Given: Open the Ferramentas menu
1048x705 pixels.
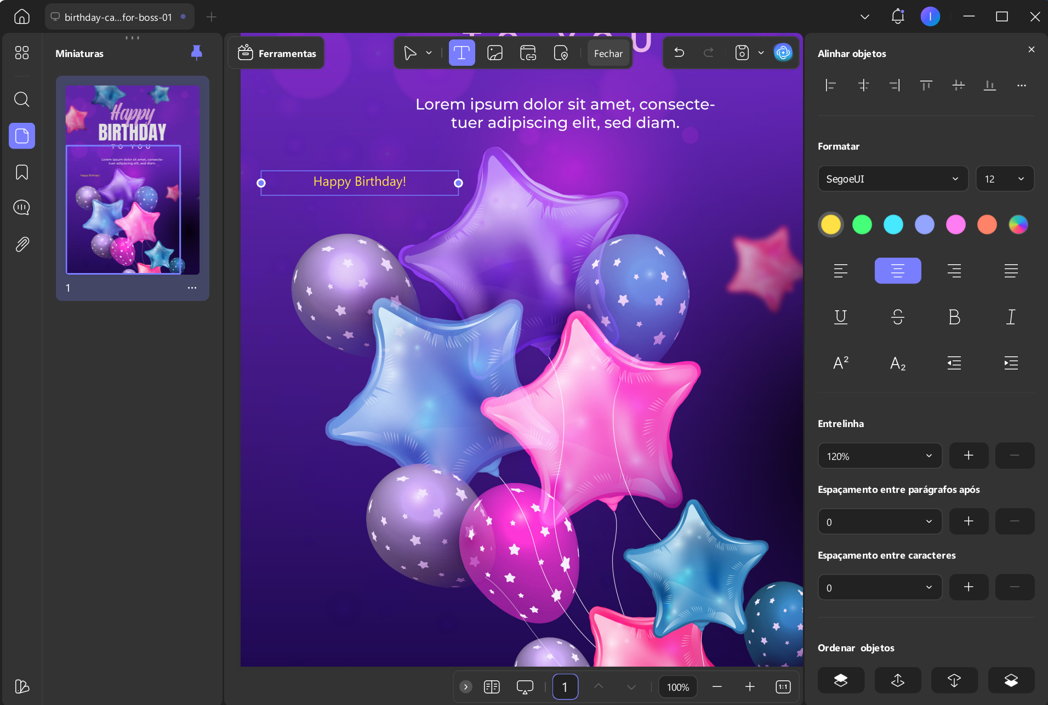Looking at the screenshot, I should (x=277, y=53).
